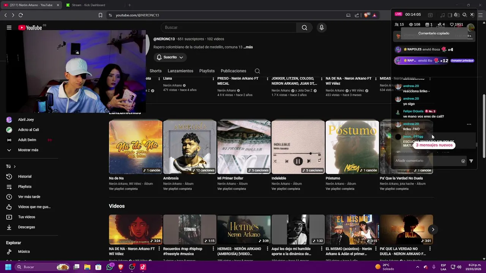Click viewer count eye icon 108
The height and width of the screenshot is (273, 486).
pos(415,24)
